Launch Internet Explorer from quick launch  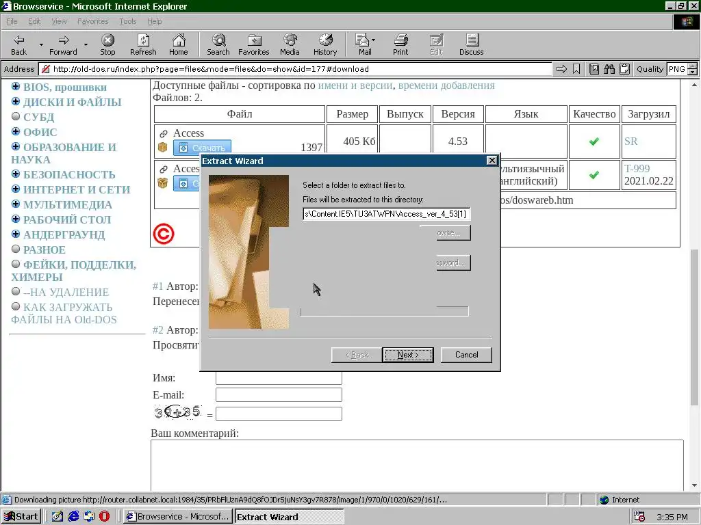click(x=73, y=517)
